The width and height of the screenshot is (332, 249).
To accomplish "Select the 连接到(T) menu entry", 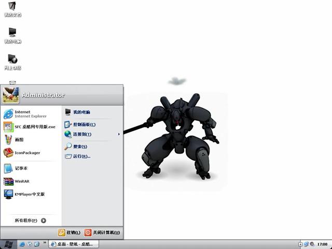I will coord(92,134).
